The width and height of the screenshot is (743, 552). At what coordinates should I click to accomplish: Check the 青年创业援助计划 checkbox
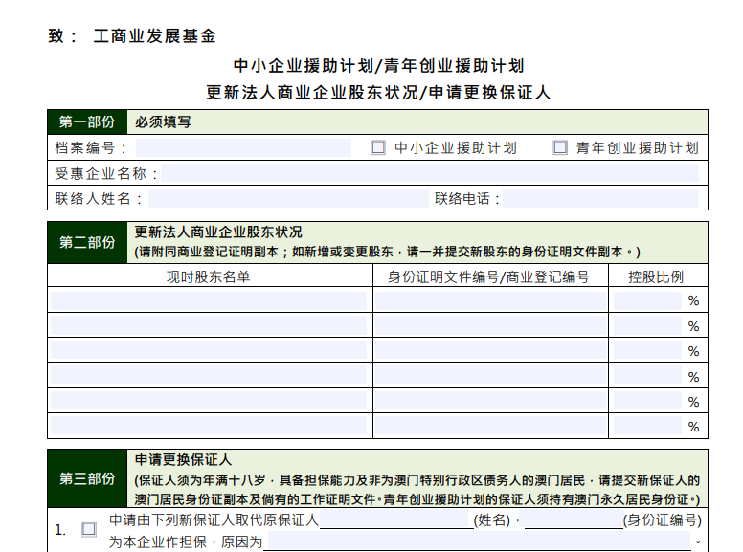coord(559,147)
